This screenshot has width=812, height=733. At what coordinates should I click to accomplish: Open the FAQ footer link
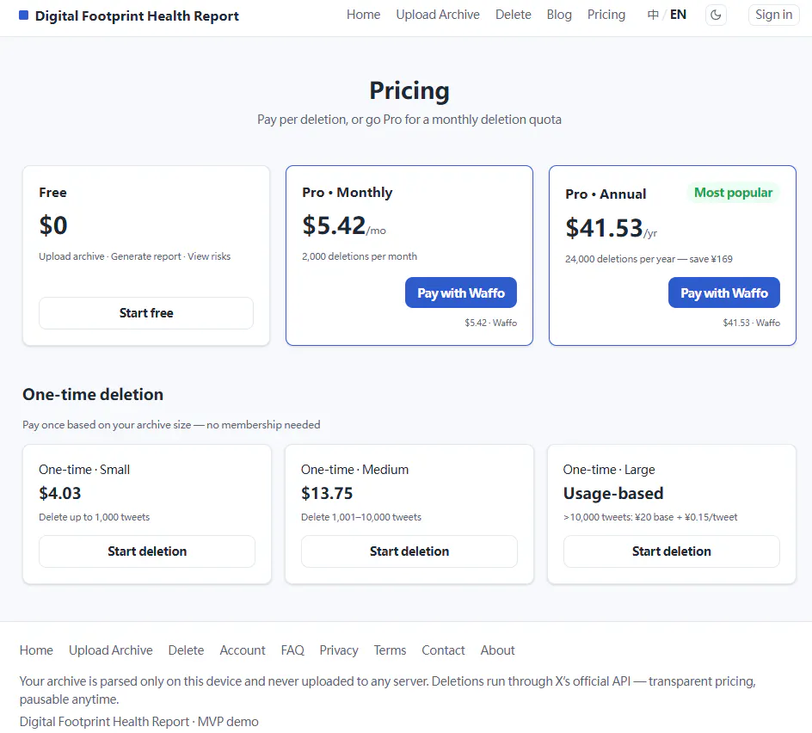(x=292, y=650)
